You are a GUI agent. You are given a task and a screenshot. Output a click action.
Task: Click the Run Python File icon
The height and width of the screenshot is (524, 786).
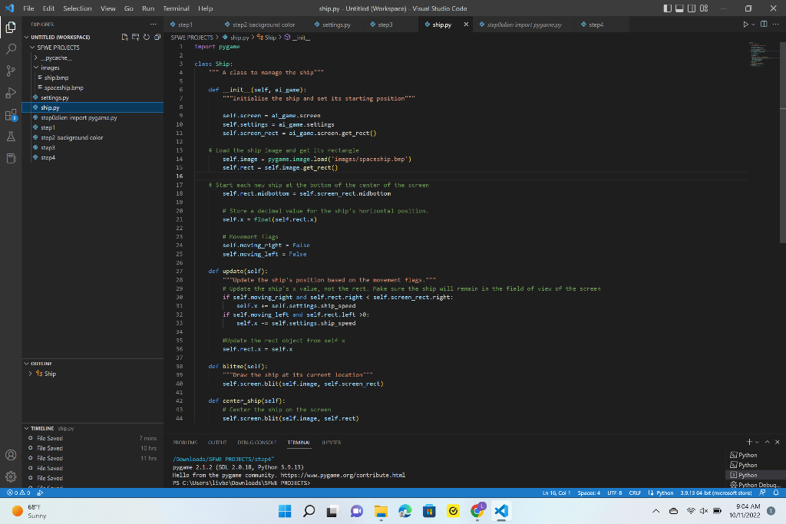746,23
